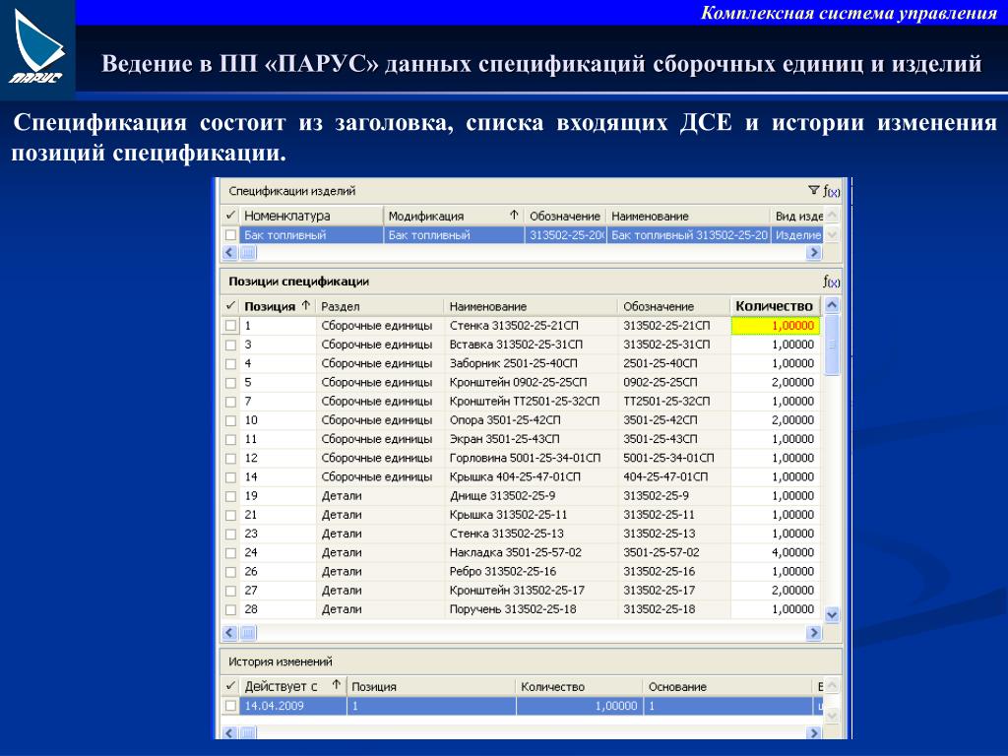Click right arrow of Позиции спецификации horizontal scrollbar
Screen dimensions: 1008x756
coord(814,633)
